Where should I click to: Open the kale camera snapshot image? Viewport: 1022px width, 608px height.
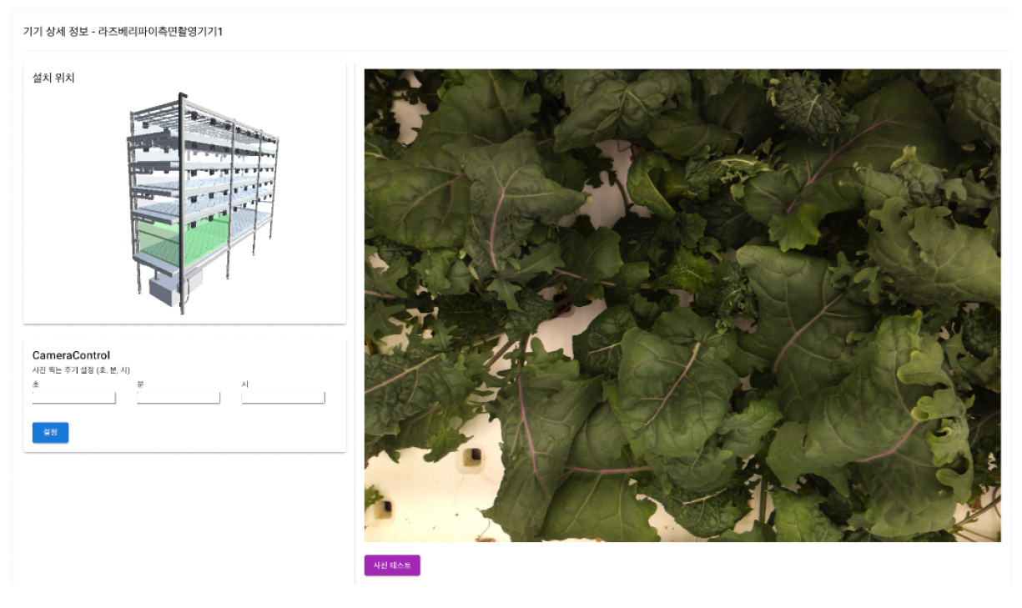point(682,305)
